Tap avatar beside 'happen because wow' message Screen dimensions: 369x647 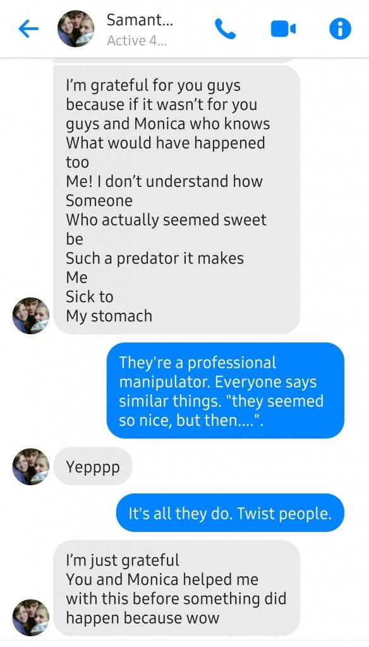coord(31,618)
